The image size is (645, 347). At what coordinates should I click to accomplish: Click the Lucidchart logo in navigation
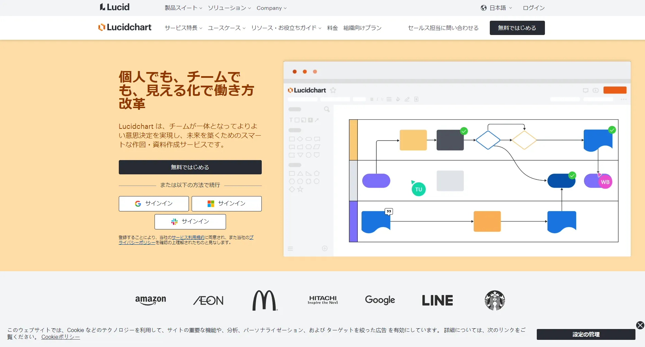[125, 27]
